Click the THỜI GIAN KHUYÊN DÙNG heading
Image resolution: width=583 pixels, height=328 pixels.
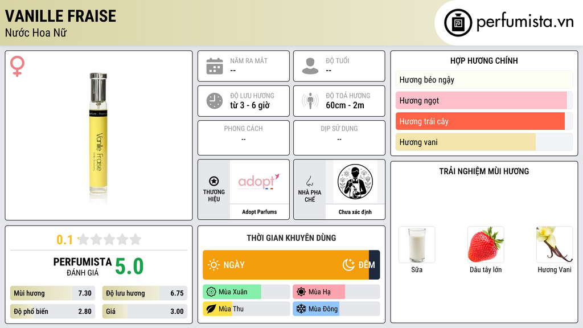[x=291, y=237]
